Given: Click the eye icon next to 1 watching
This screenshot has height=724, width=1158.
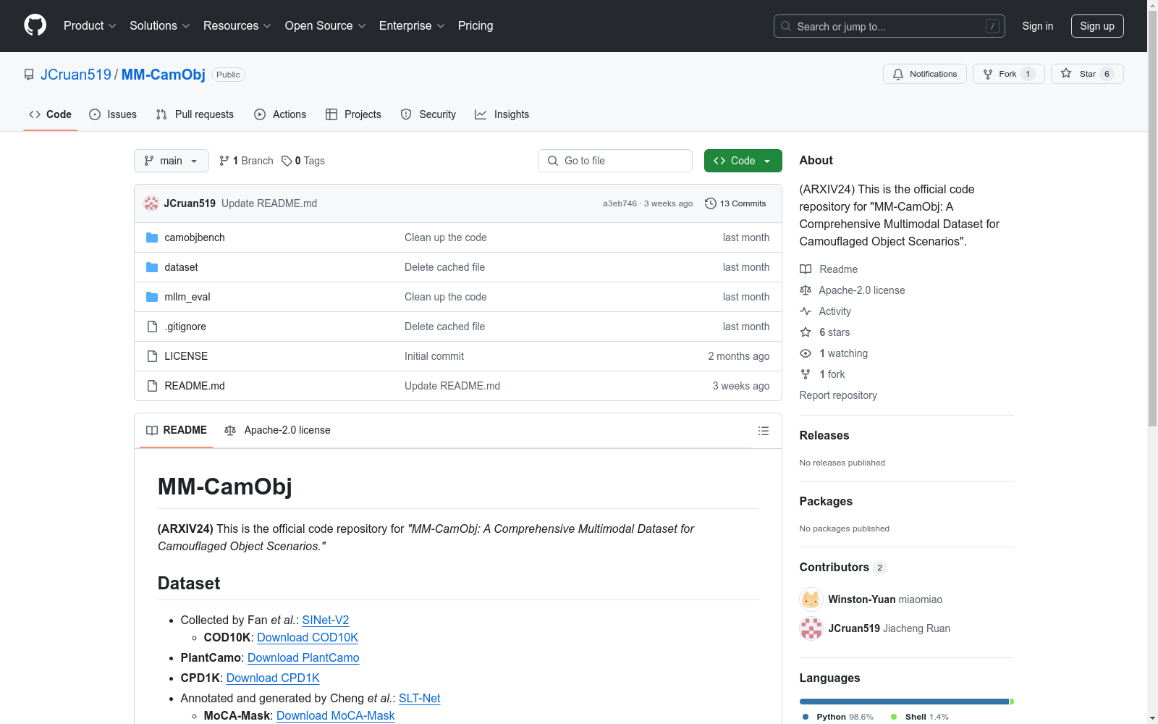Looking at the screenshot, I should pos(806,353).
